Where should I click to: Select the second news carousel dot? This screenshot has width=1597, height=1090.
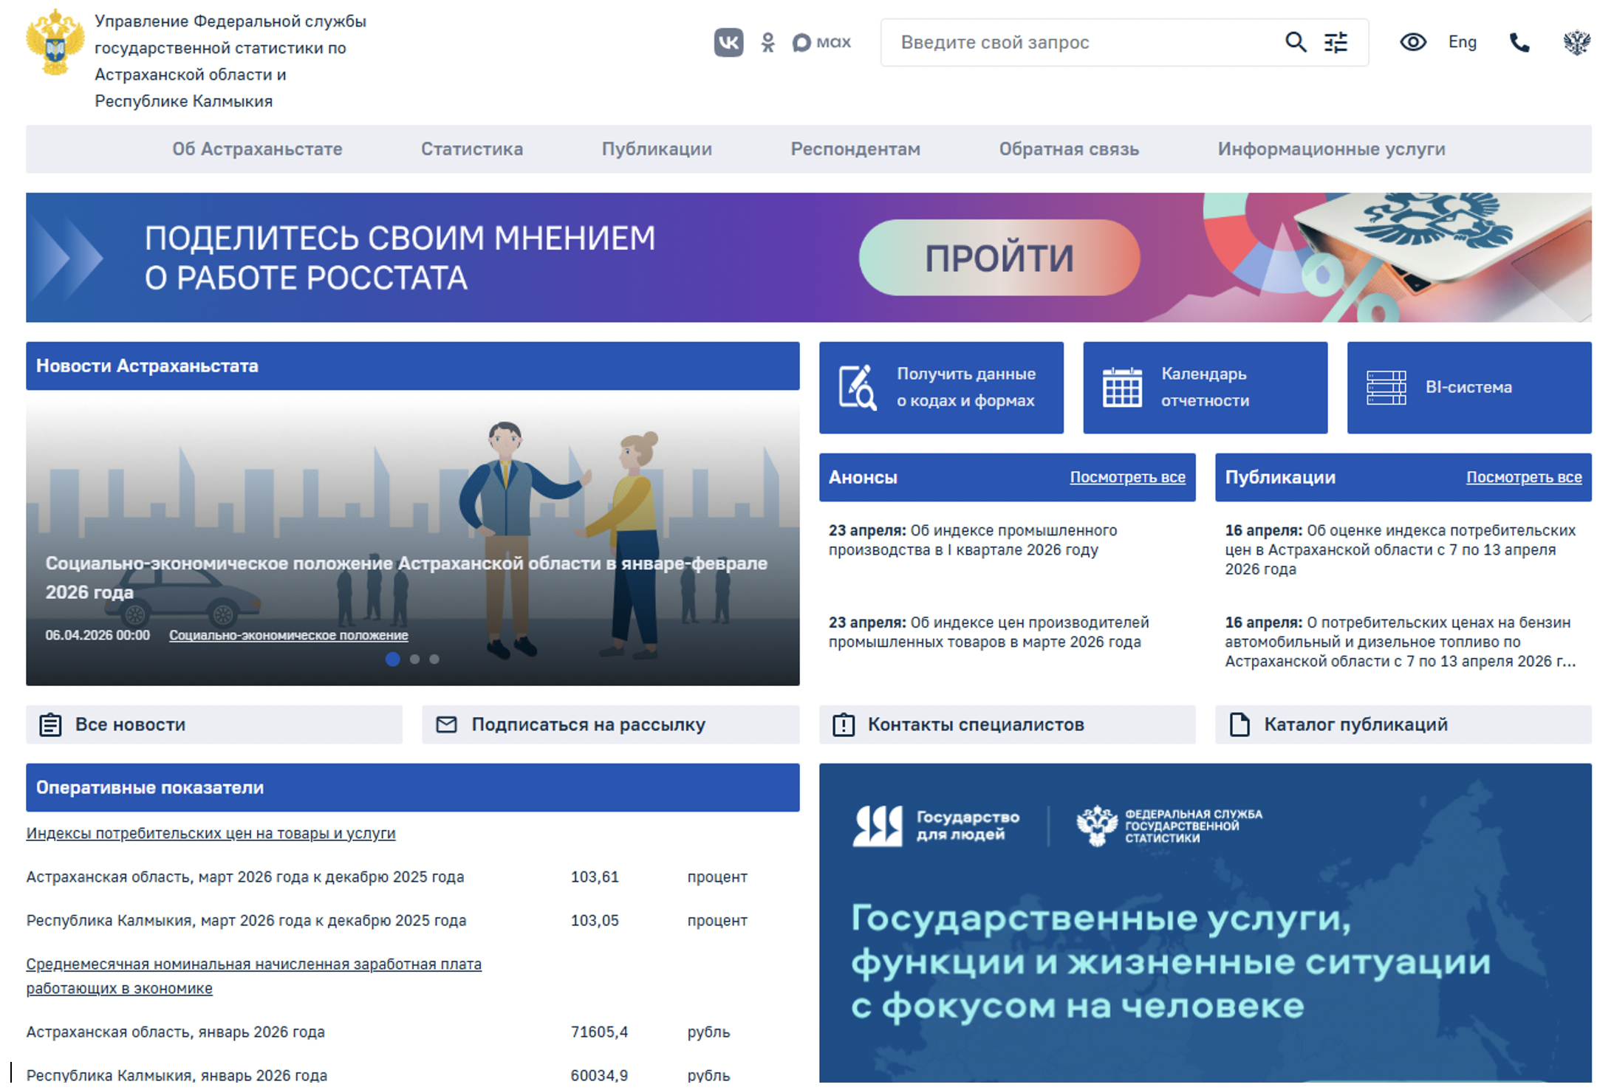[x=415, y=659]
